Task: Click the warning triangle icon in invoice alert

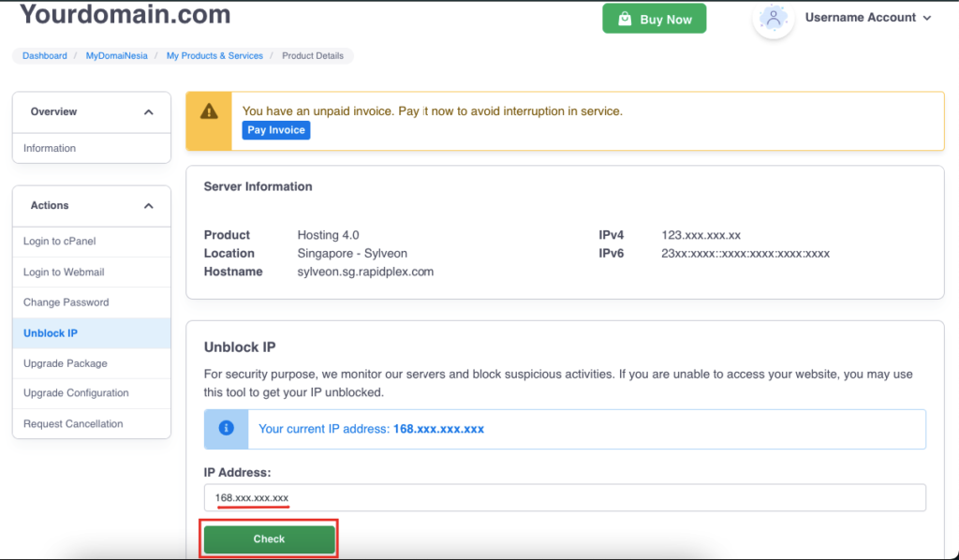Action: (209, 111)
